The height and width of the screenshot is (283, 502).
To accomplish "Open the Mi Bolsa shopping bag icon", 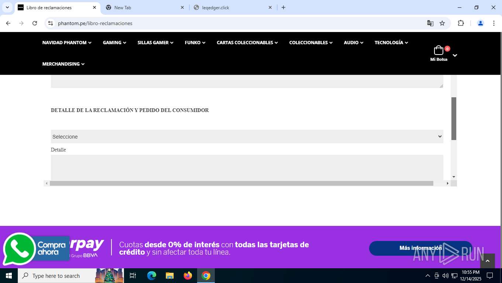I will [439, 50].
